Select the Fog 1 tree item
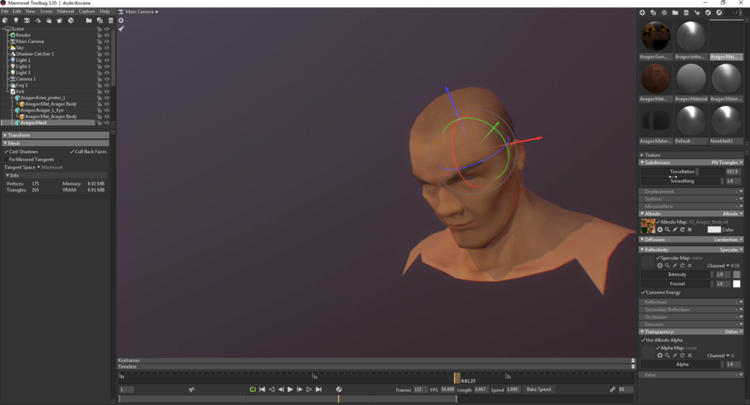This screenshot has height=405, width=750. tap(22, 85)
